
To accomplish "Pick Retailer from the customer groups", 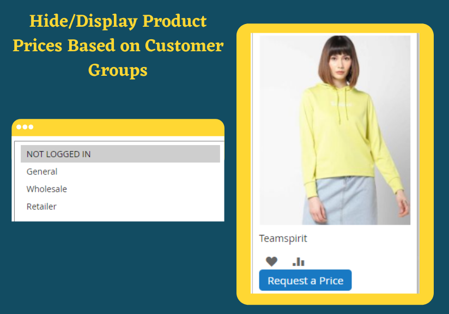I will [41, 207].
